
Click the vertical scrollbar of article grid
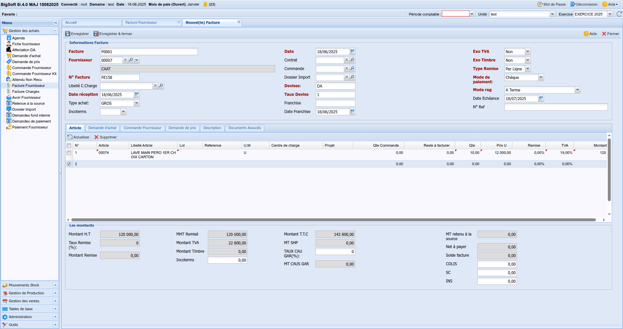[x=609, y=169]
